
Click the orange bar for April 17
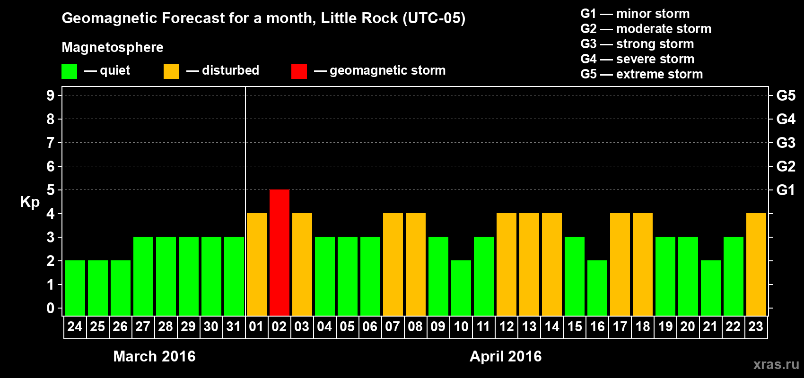pos(620,265)
